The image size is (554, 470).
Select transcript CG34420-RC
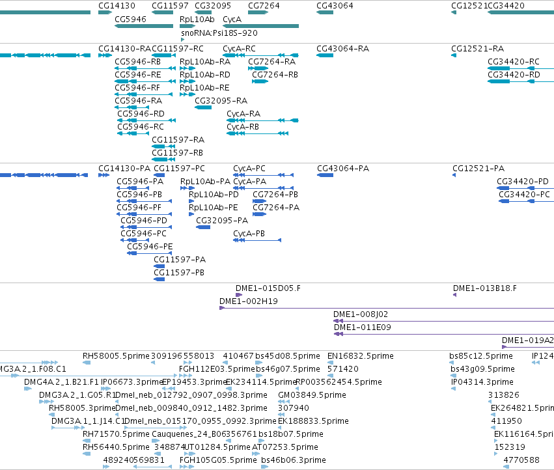pos(514,61)
